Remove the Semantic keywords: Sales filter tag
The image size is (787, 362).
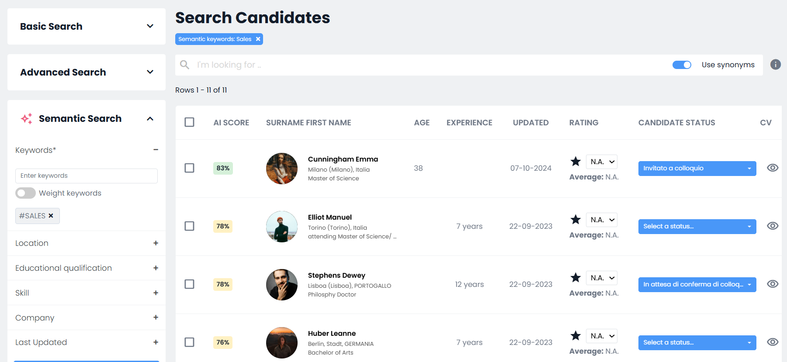tap(258, 39)
